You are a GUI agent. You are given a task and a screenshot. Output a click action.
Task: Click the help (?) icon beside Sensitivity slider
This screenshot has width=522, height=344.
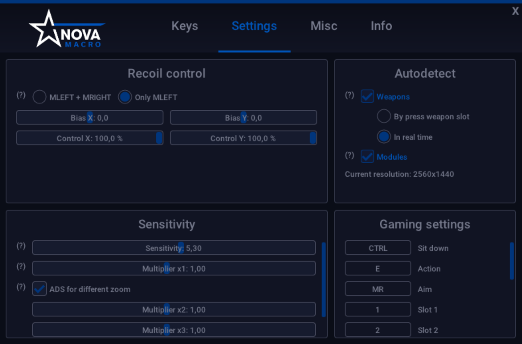(21, 246)
